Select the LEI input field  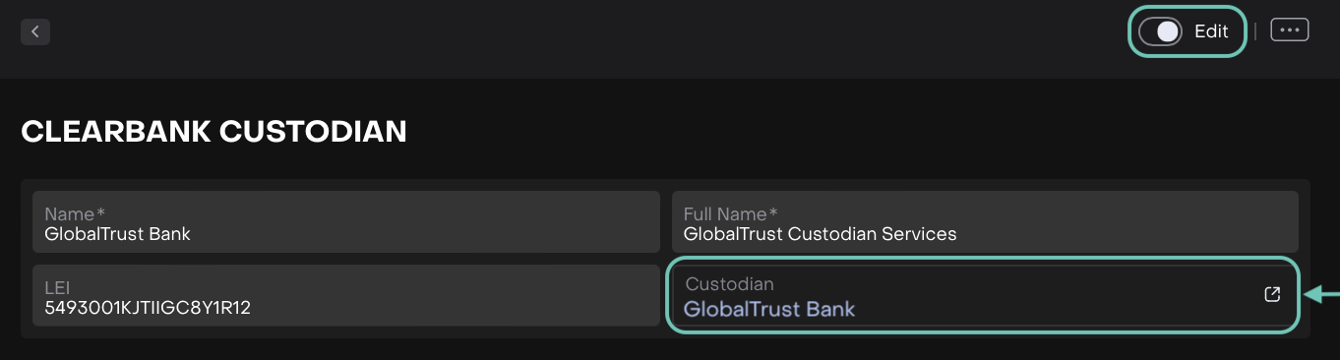[x=346, y=295]
